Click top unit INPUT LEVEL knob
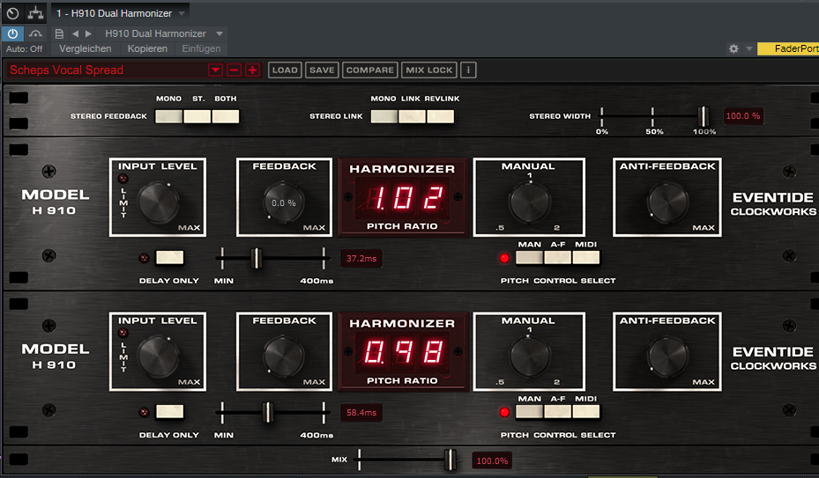 point(158,202)
